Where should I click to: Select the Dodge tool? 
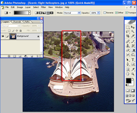click(133, 55)
